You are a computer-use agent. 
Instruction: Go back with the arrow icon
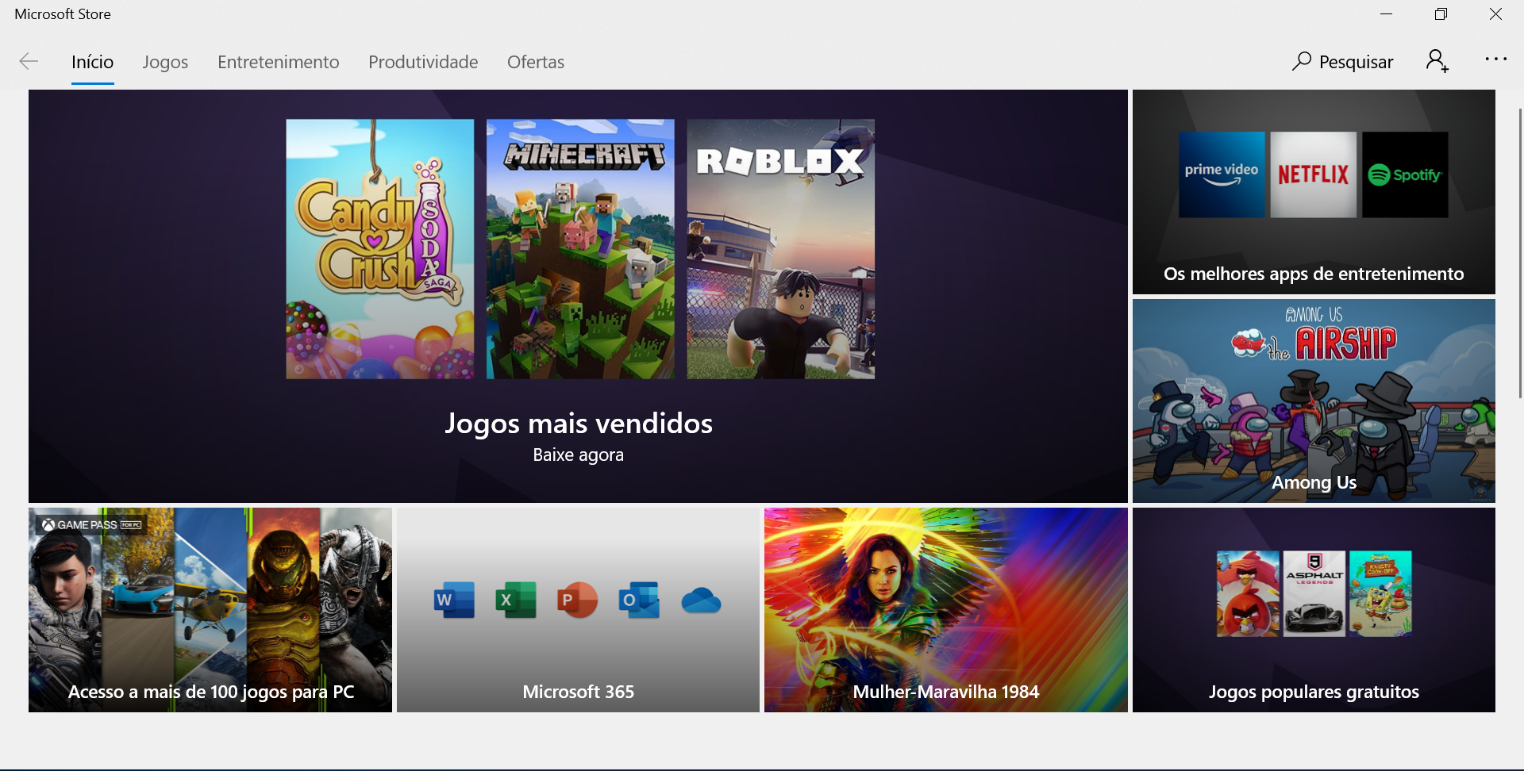(x=29, y=62)
